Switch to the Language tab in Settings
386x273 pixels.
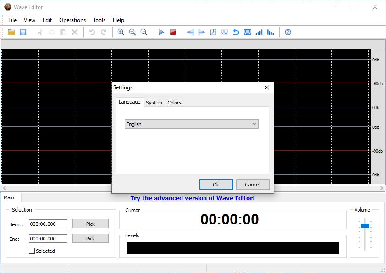click(129, 102)
